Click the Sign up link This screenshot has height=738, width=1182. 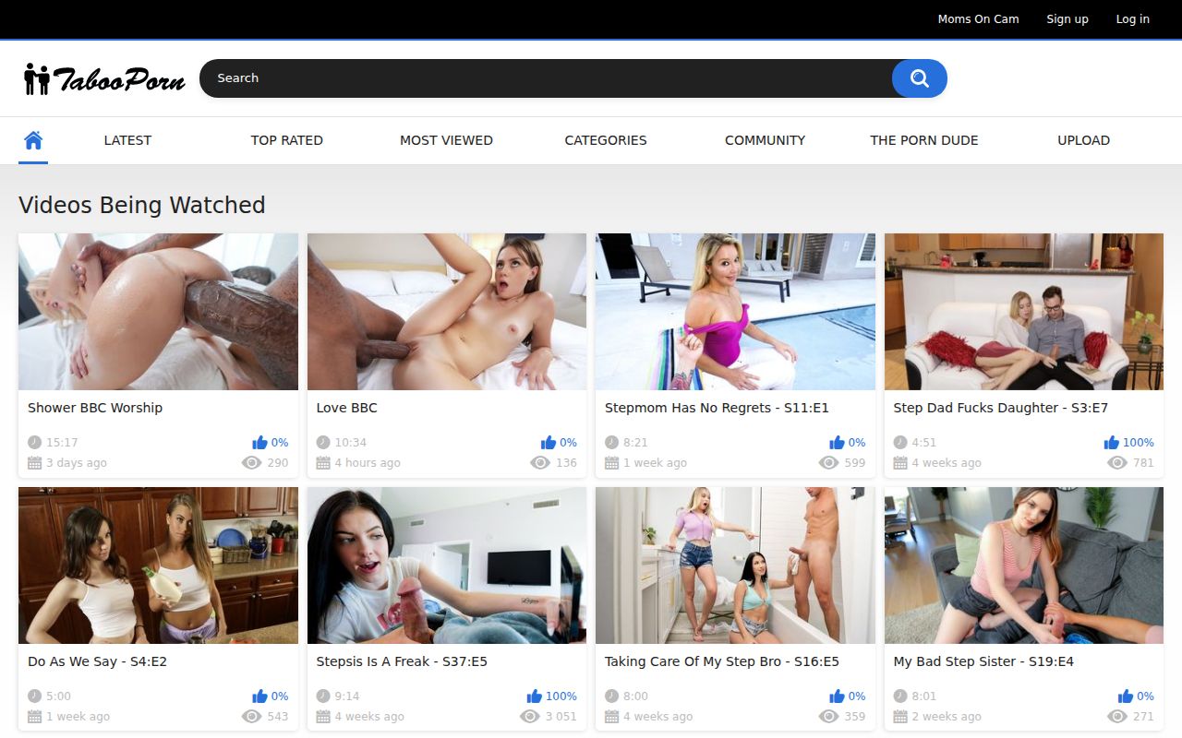tap(1067, 18)
